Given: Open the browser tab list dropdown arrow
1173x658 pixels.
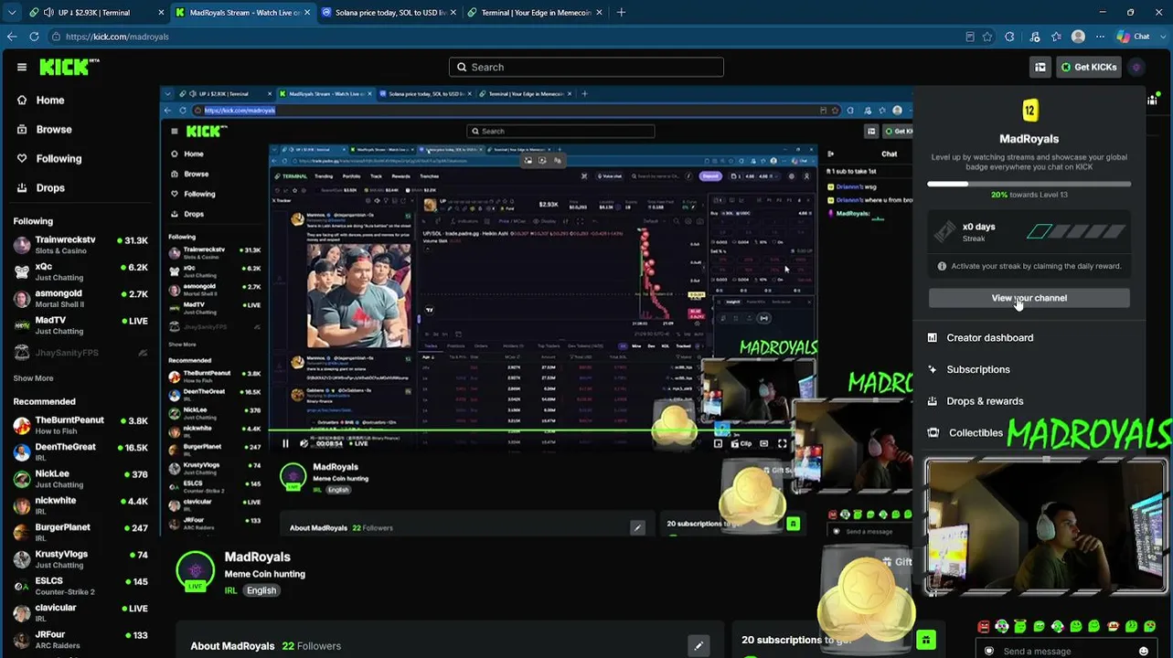Looking at the screenshot, I should pyautogui.click(x=10, y=13).
